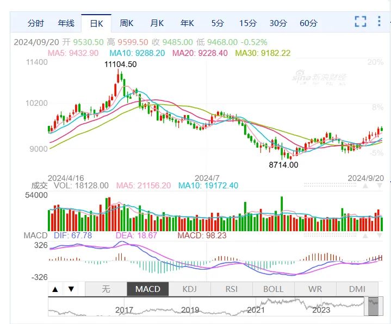Click the gray down triangle beside volume panel
This screenshot has width=391, height=324.
[380, 186]
